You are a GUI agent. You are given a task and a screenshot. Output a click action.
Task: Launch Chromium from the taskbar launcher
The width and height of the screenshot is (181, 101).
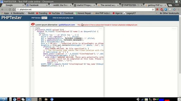[x=14, y=99]
